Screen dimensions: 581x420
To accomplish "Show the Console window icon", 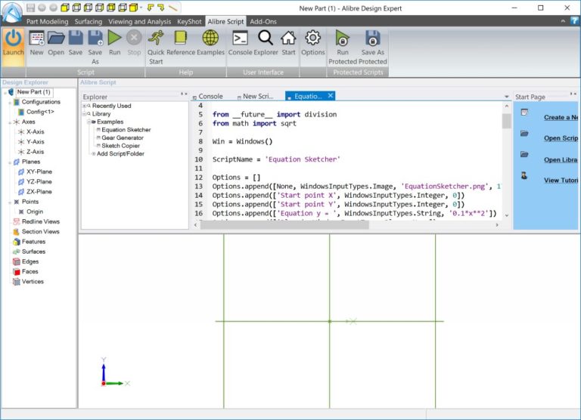I will pyautogui.click(x=241, y=38).
